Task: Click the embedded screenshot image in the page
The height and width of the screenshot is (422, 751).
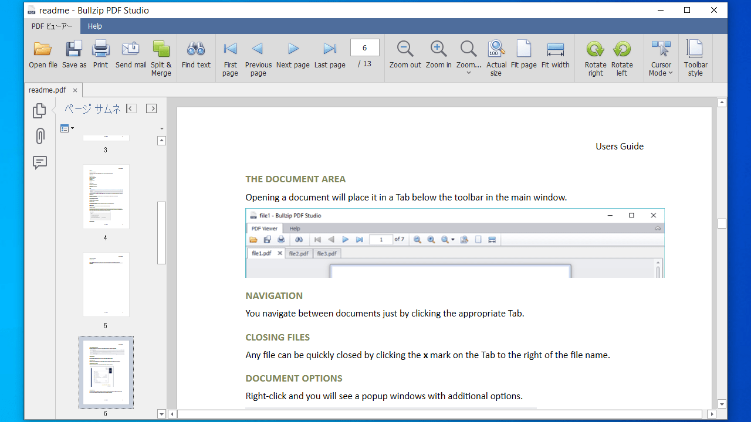Action: [455, 243]
